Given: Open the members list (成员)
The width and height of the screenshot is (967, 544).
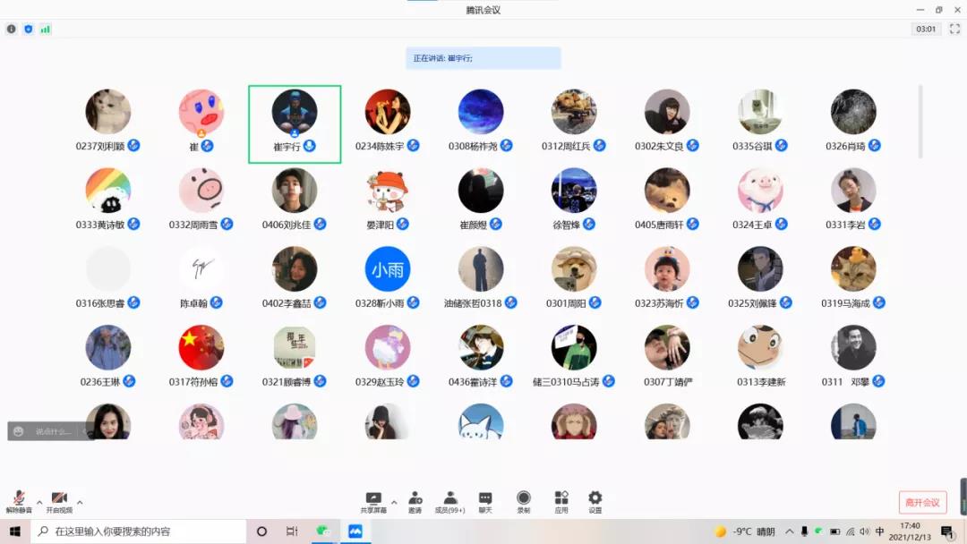Looking at the screenshot, I should tap(450, 501).
